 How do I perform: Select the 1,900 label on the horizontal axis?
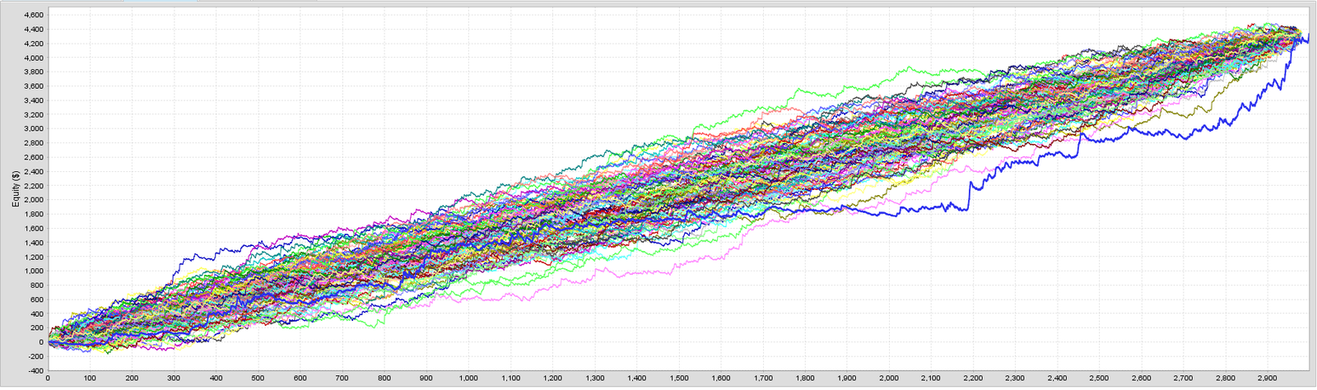[847, 378]
